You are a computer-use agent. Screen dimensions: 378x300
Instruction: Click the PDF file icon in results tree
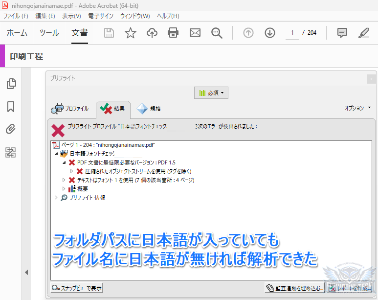(x=56, y=145)
